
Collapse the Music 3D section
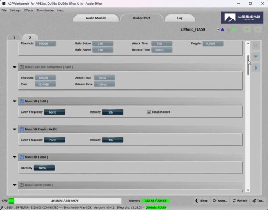click(14, 157)
